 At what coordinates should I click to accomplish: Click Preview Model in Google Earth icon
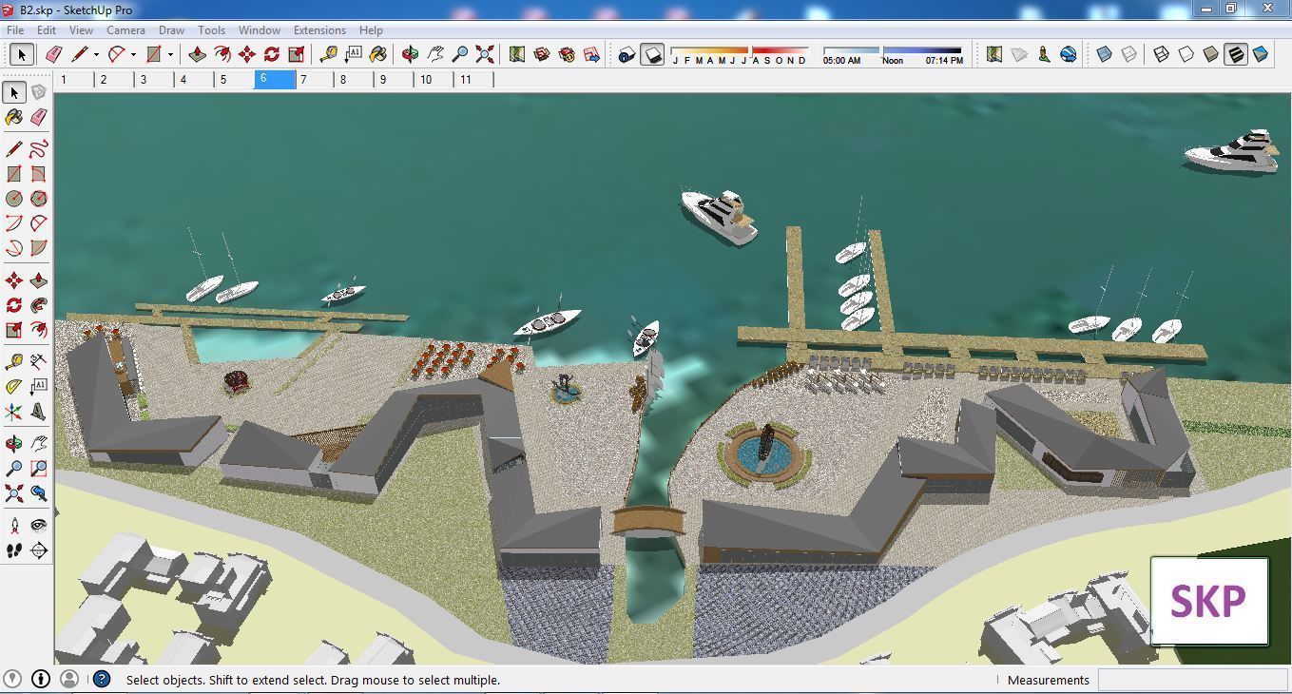[x=1069, y=54]
